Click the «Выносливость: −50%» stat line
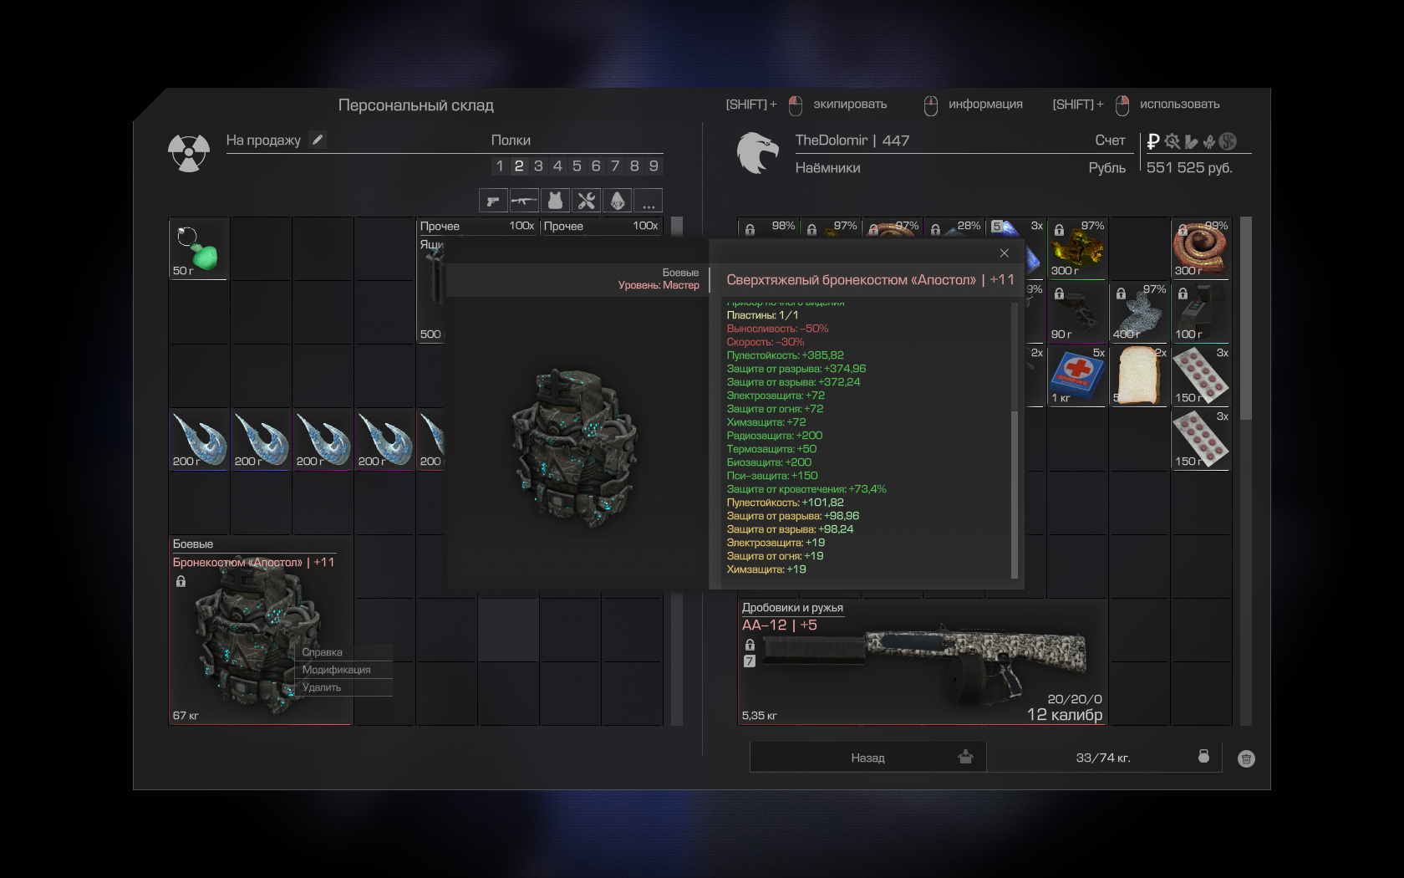The height and width of the screenshot is (878, 1404). click(x=777, y=329)
